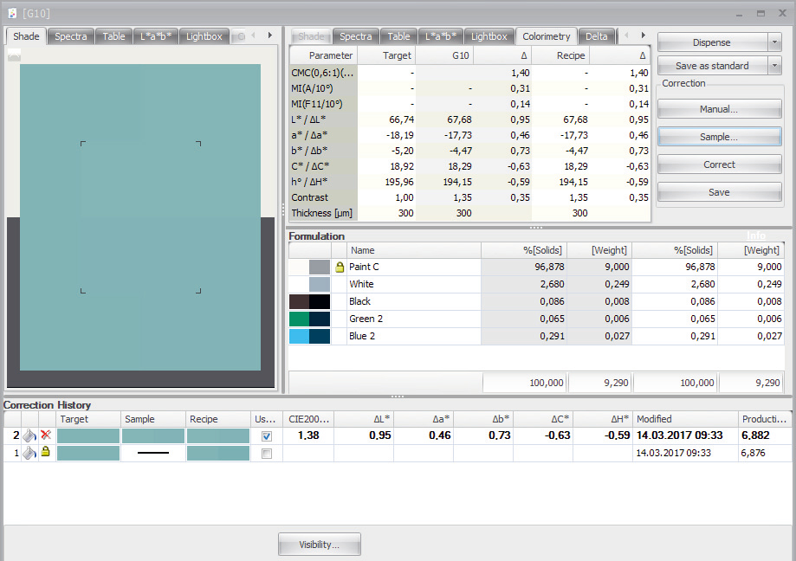Click Production column header
The width and height of the screenshot is (796, 561).
764,419
